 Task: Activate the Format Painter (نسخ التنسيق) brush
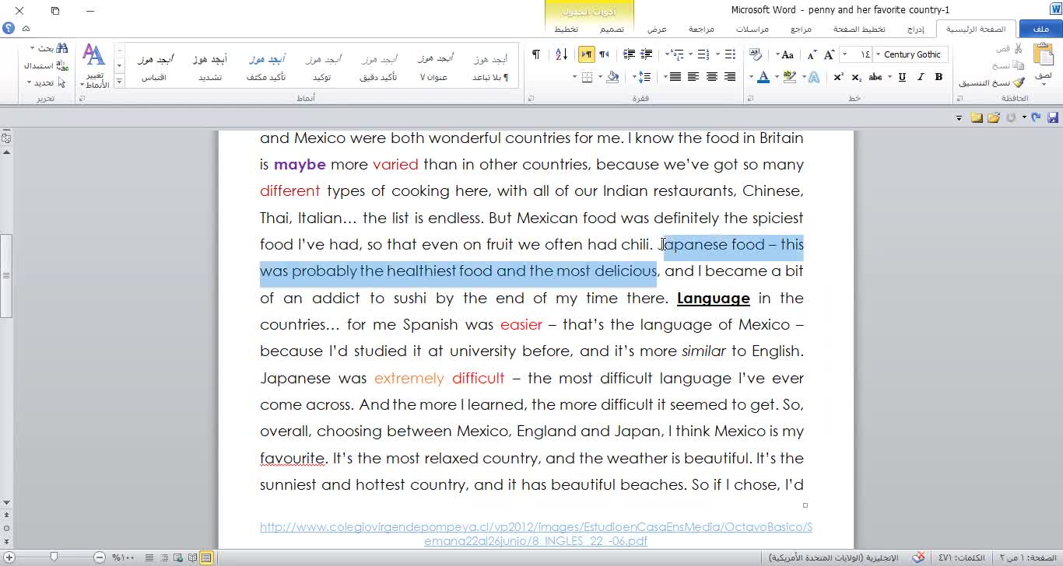tap(992, 82)
